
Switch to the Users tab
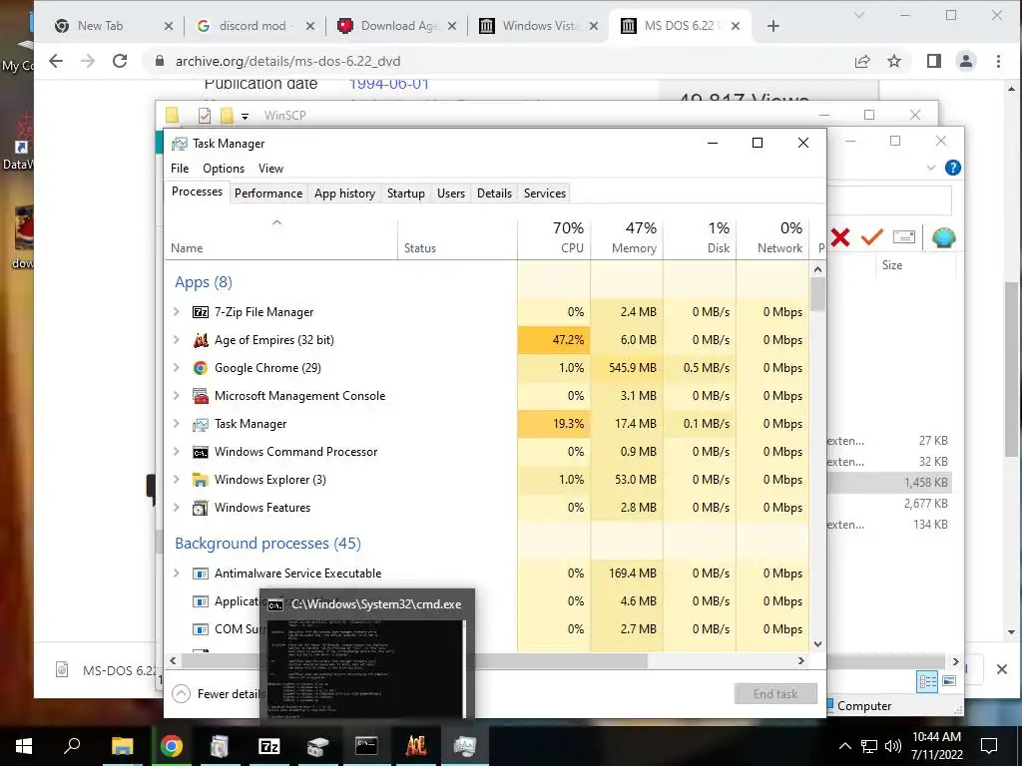[451, 193]
